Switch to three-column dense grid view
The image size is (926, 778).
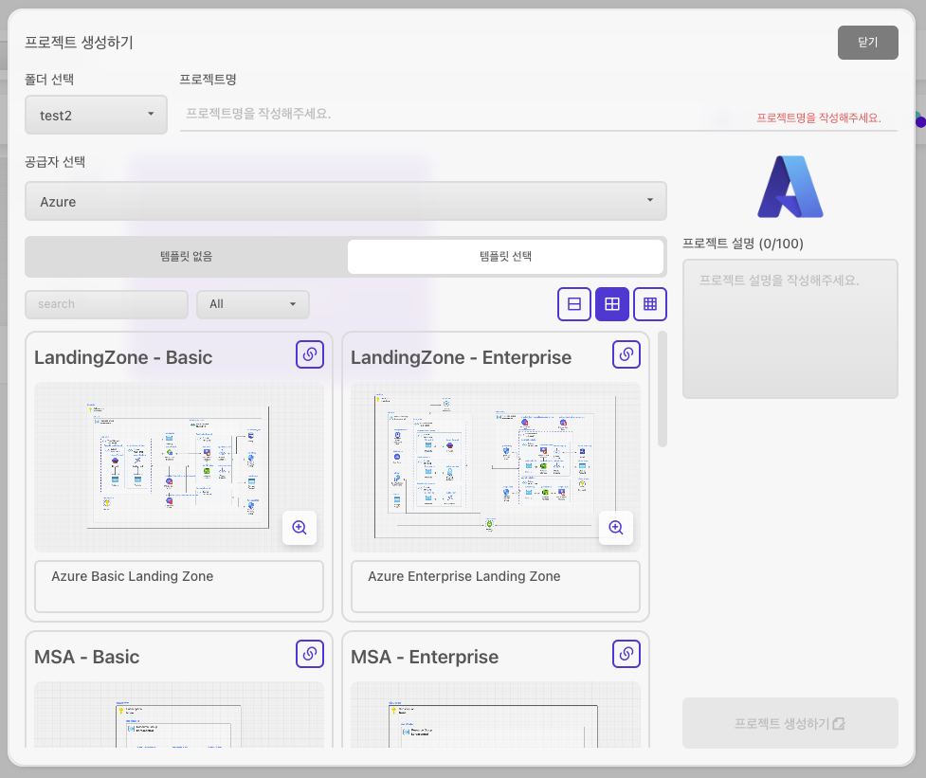click(x=650, y=304)
